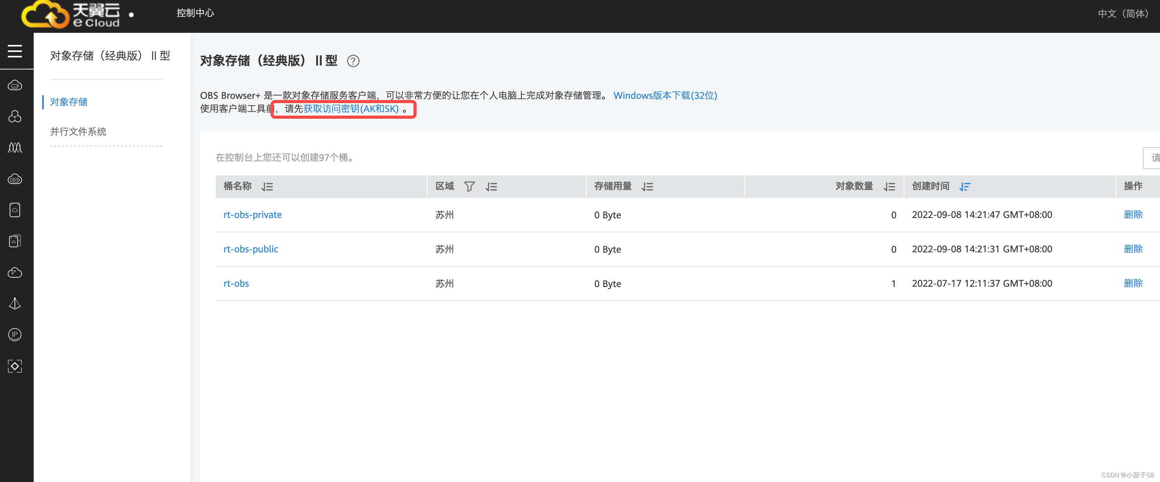The height and width of the screenshot is (482, 1160).
Task: Sort by 区域 column sort icon
Action: tap(491, 187)
